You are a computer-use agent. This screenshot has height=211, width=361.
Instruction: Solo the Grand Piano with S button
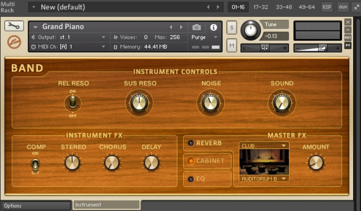(232, 28)
